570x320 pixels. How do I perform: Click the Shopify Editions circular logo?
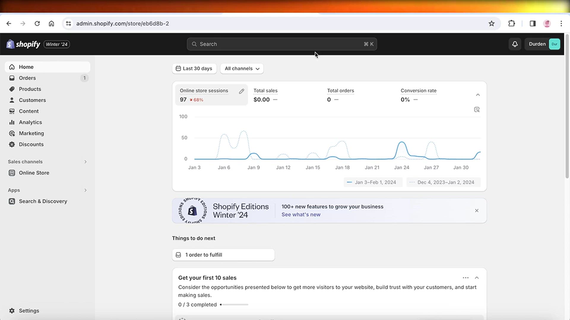tap(192, 211)
